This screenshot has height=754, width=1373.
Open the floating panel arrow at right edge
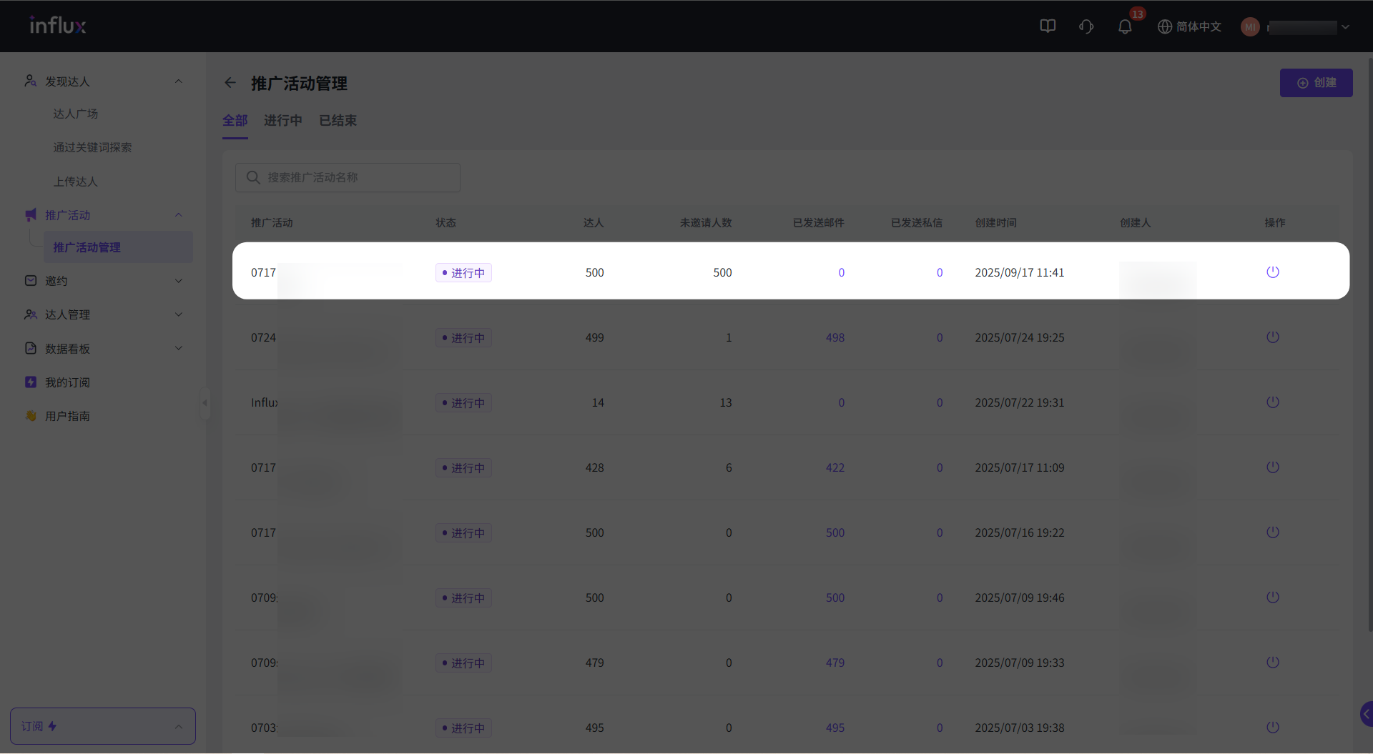[1366, 713]
